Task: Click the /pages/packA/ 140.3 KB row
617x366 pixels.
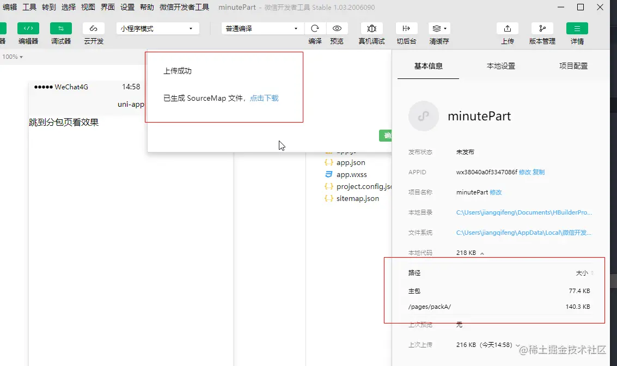Action: tap(499, 307)
